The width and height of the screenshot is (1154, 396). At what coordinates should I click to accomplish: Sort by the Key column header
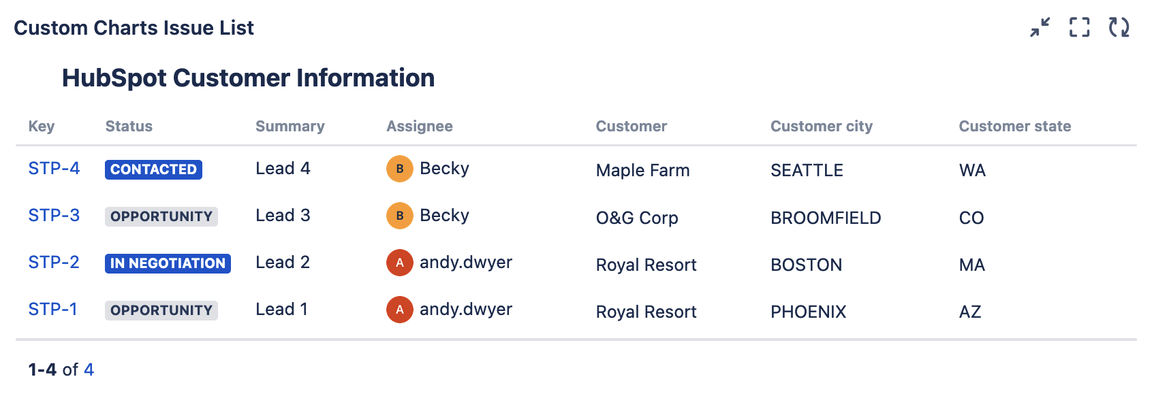click(x=42, y=126)
